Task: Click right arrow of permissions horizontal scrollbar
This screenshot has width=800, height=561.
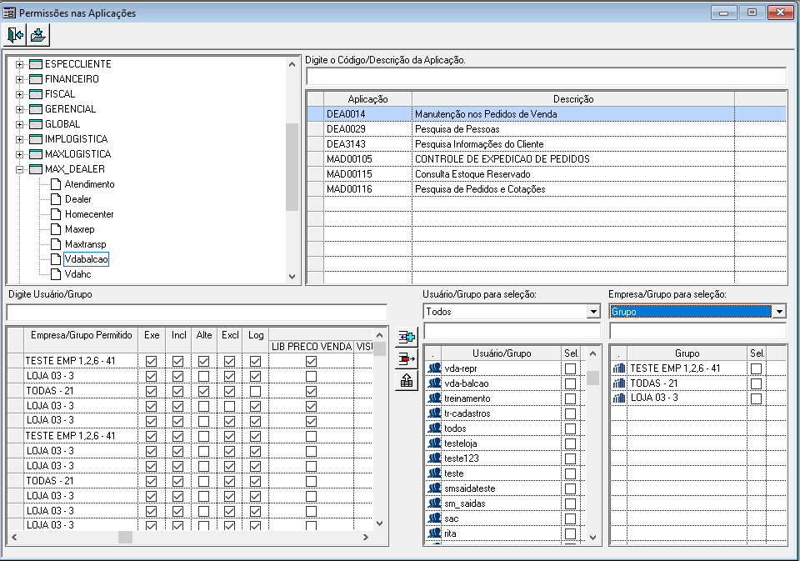Action: (x=365, y=537)
